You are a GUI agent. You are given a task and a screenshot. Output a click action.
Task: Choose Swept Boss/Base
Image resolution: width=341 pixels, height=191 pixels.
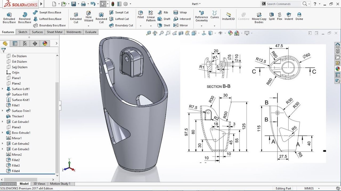tap(47, 12)
